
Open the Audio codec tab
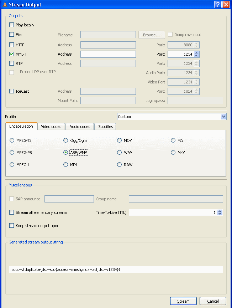click(x=80, y=127)
